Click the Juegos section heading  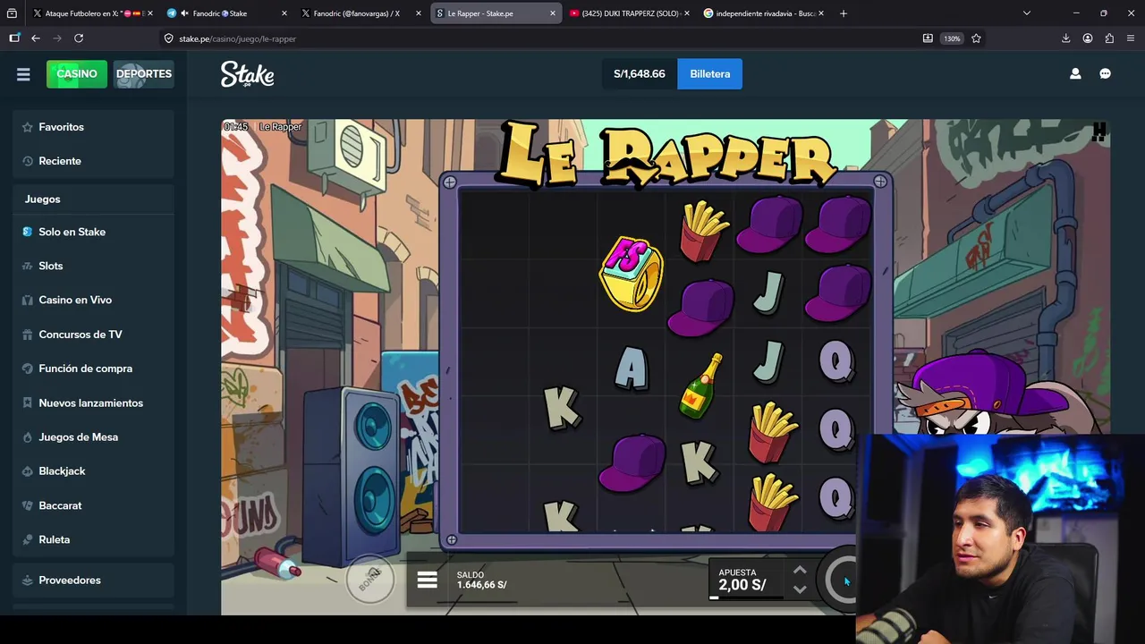[x=43, y=199]
